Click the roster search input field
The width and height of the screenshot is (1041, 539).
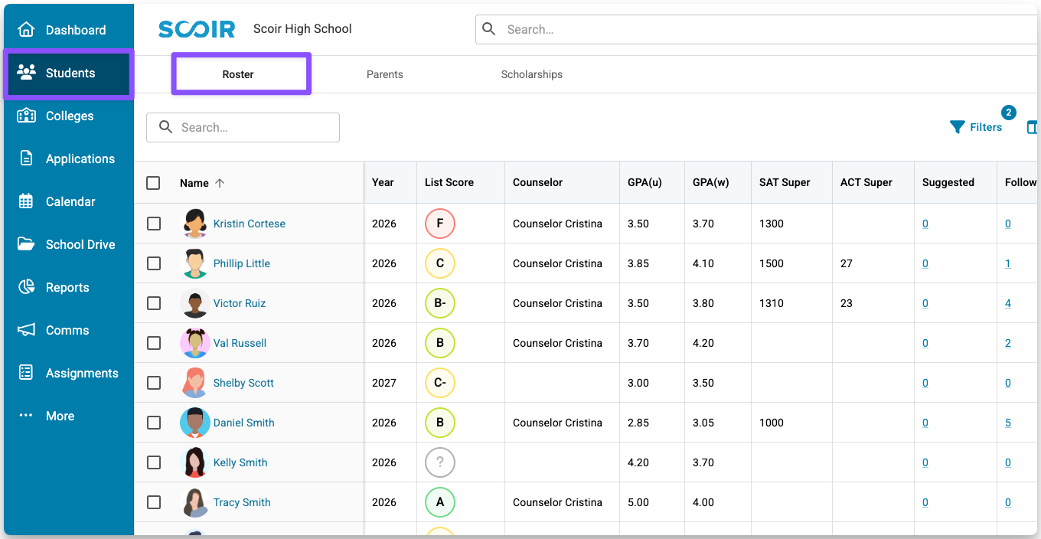[253, 127]
